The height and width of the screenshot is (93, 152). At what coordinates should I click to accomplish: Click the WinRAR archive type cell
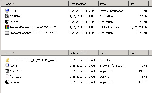(109, 27)
